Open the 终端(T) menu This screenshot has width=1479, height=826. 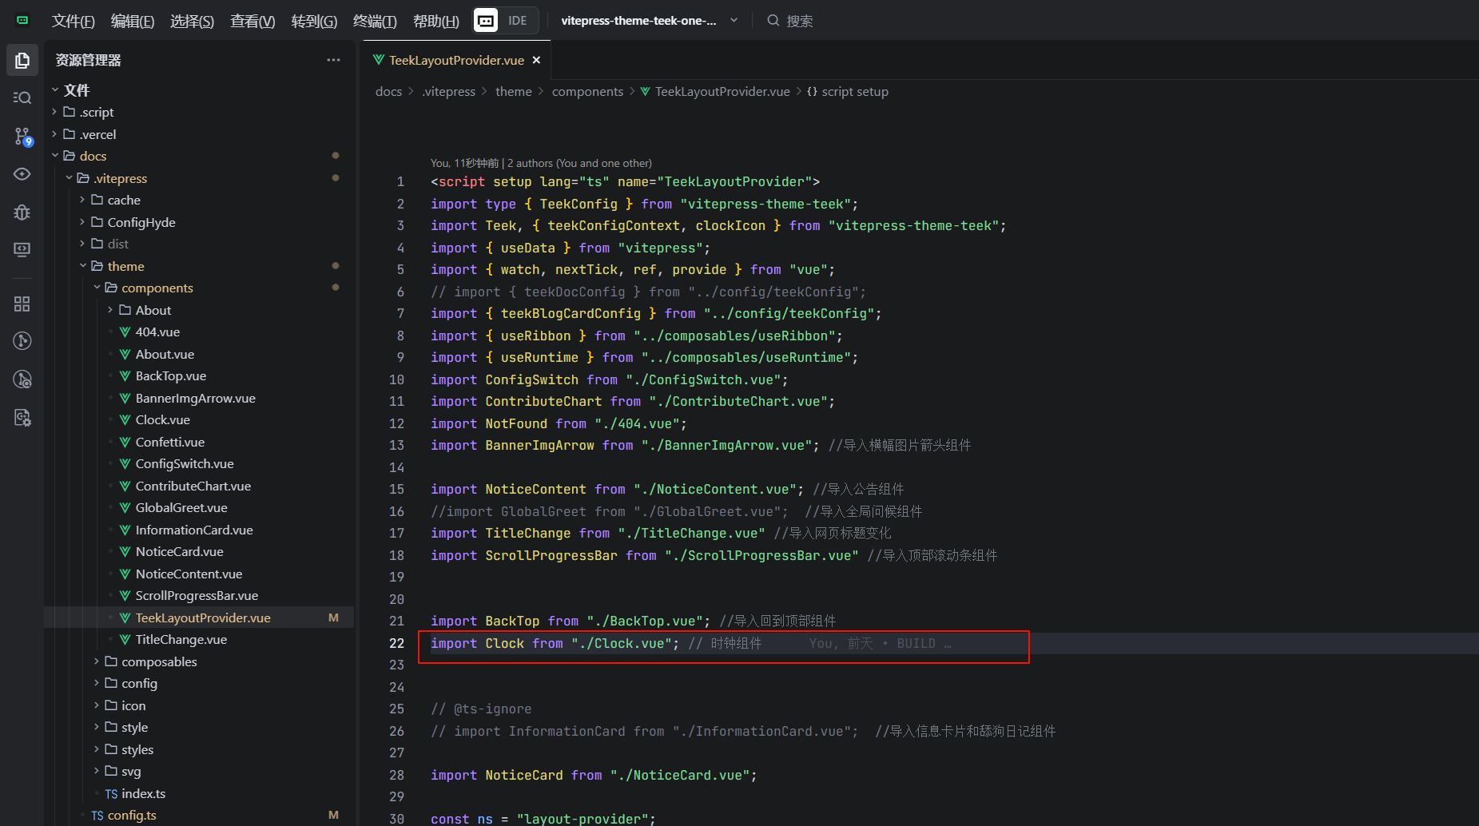(375, 21)
